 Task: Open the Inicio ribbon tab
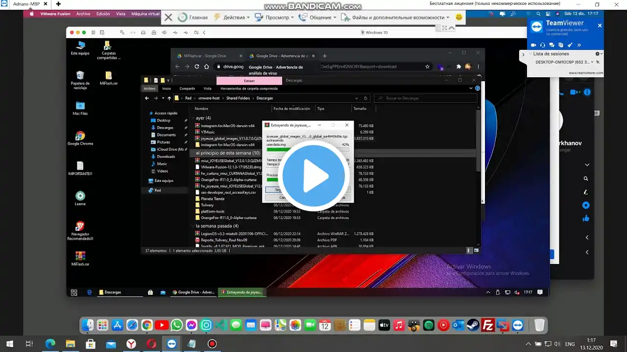click(167, 88)
